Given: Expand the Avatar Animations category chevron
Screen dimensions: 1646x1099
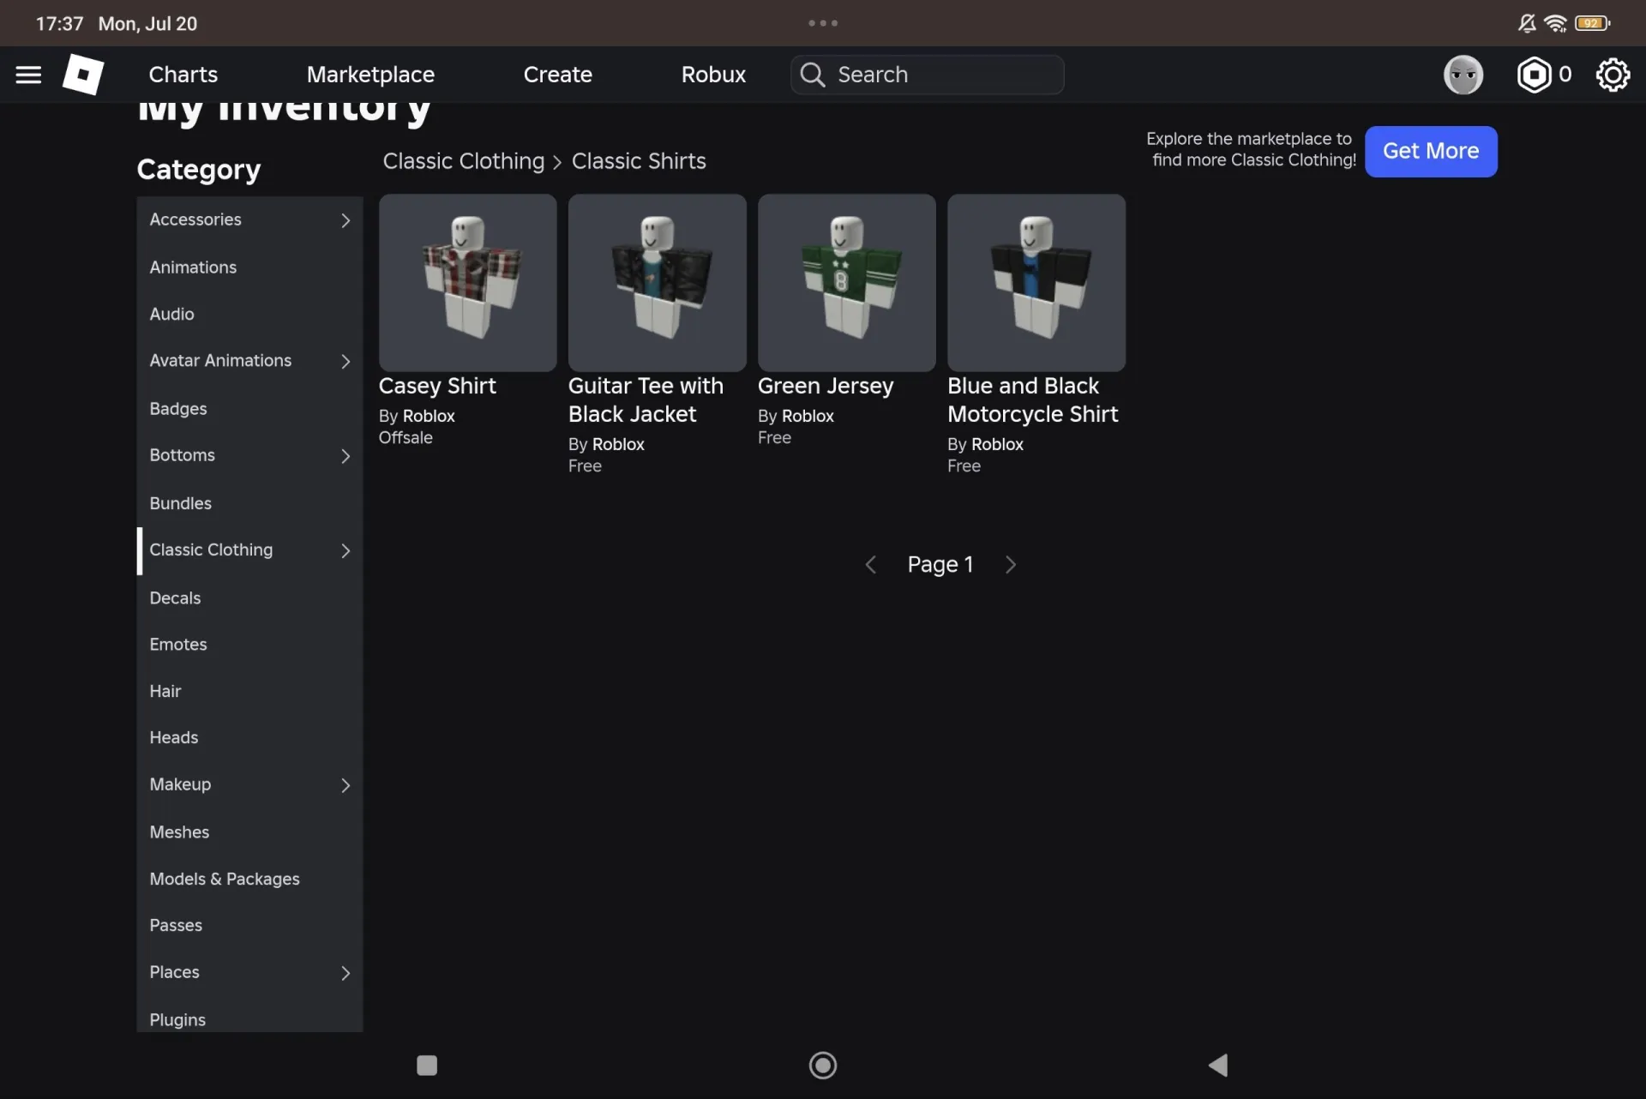Looking at the screenshot, I should coord(345,362).
